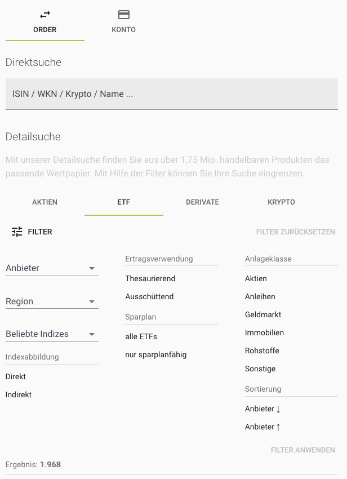Switch to the Aktien tab

45,202
